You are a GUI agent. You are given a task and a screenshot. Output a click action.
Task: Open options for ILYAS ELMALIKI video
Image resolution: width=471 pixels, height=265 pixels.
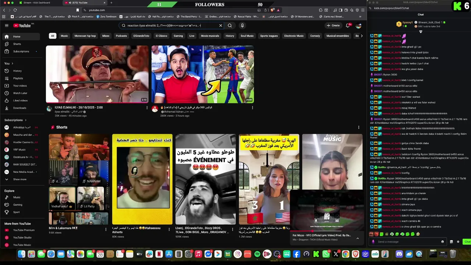[147, 107]
